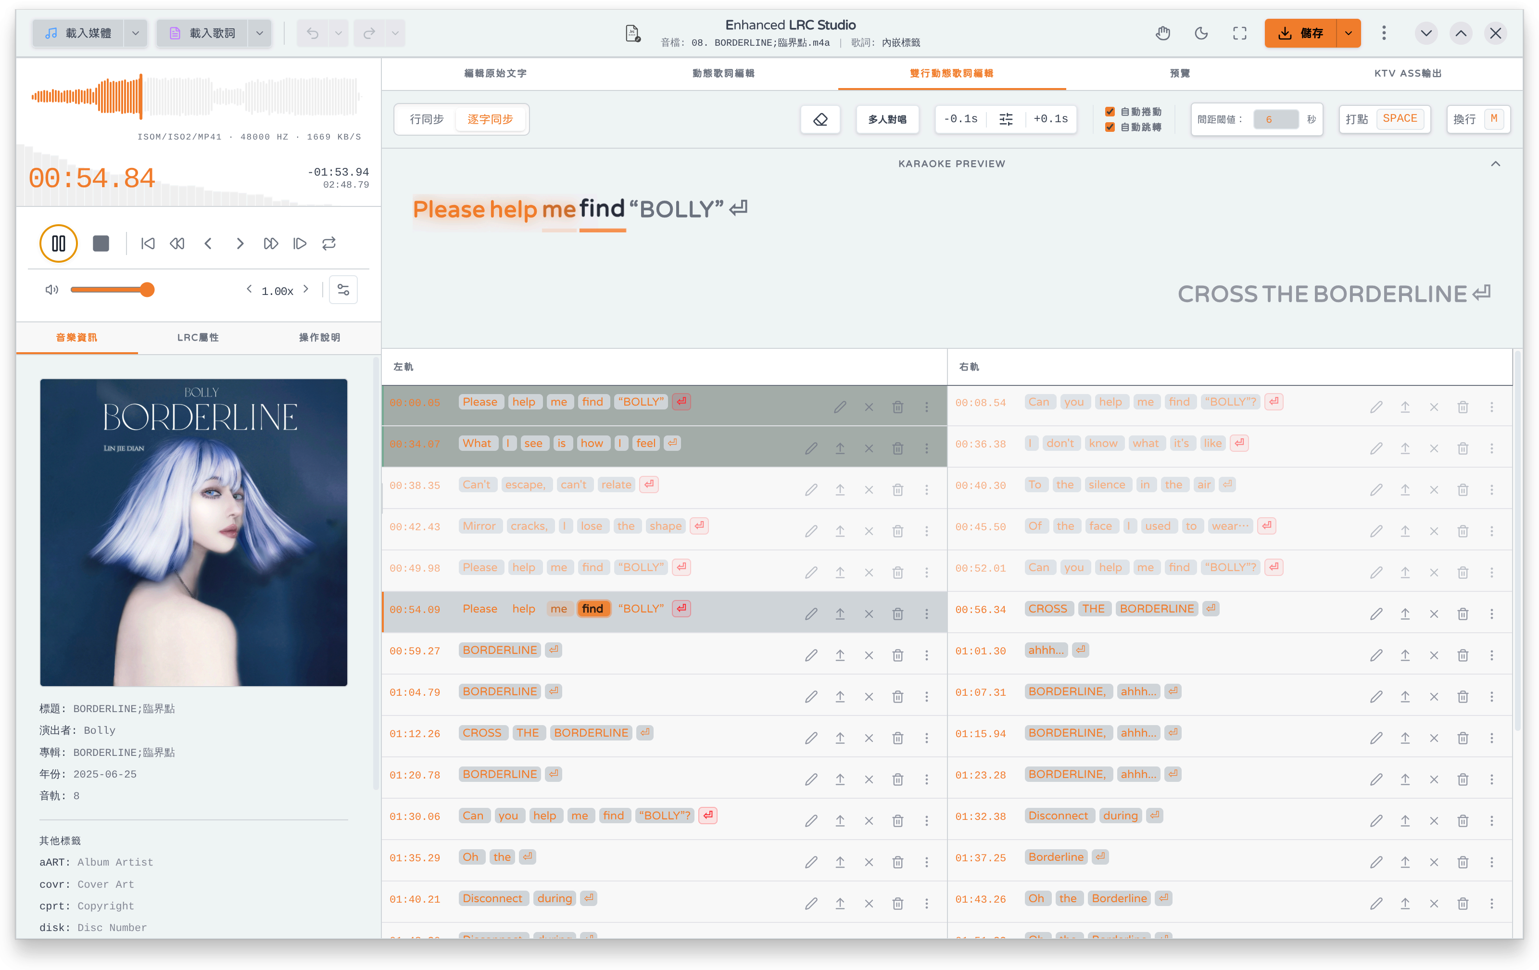This screenshot has height=970, width=1539.
Task: Switch to the 預覽 tab
Action: point(1180,74)
